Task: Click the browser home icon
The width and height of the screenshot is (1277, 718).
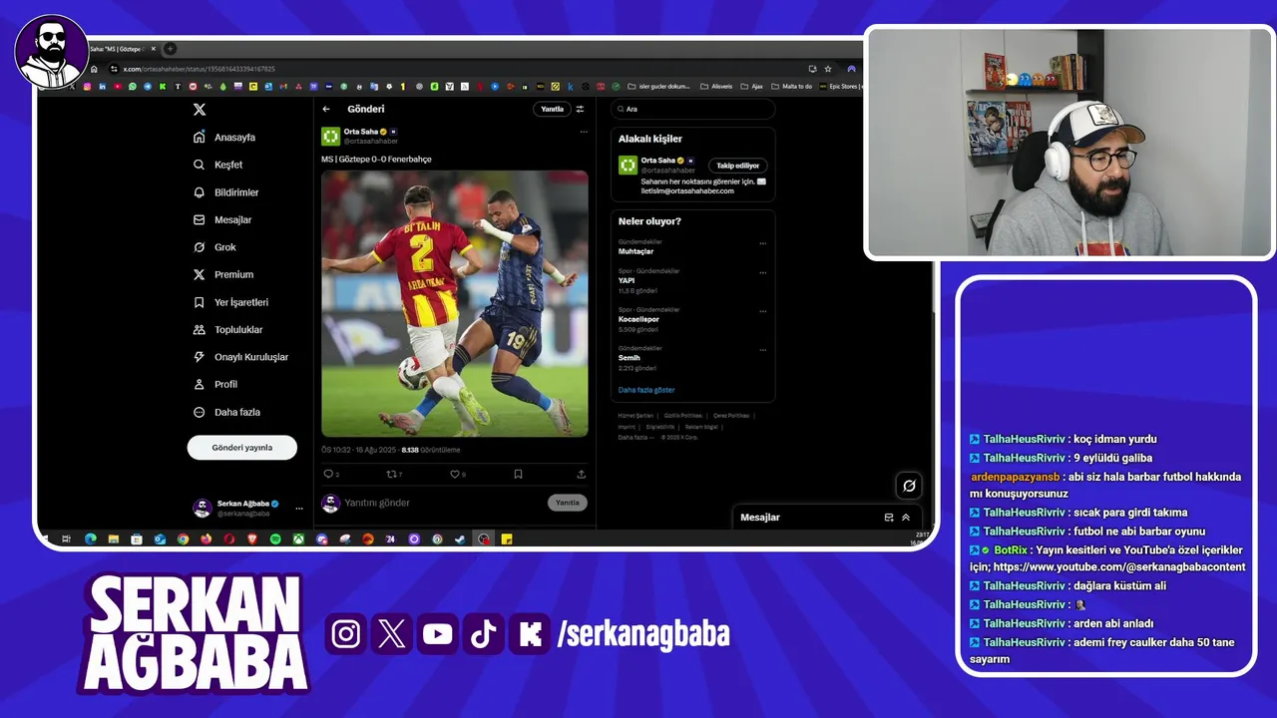Action: (x=94, y=69)
